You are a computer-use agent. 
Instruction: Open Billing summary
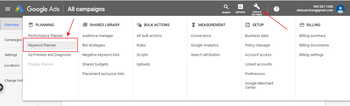tap(312, 36)
